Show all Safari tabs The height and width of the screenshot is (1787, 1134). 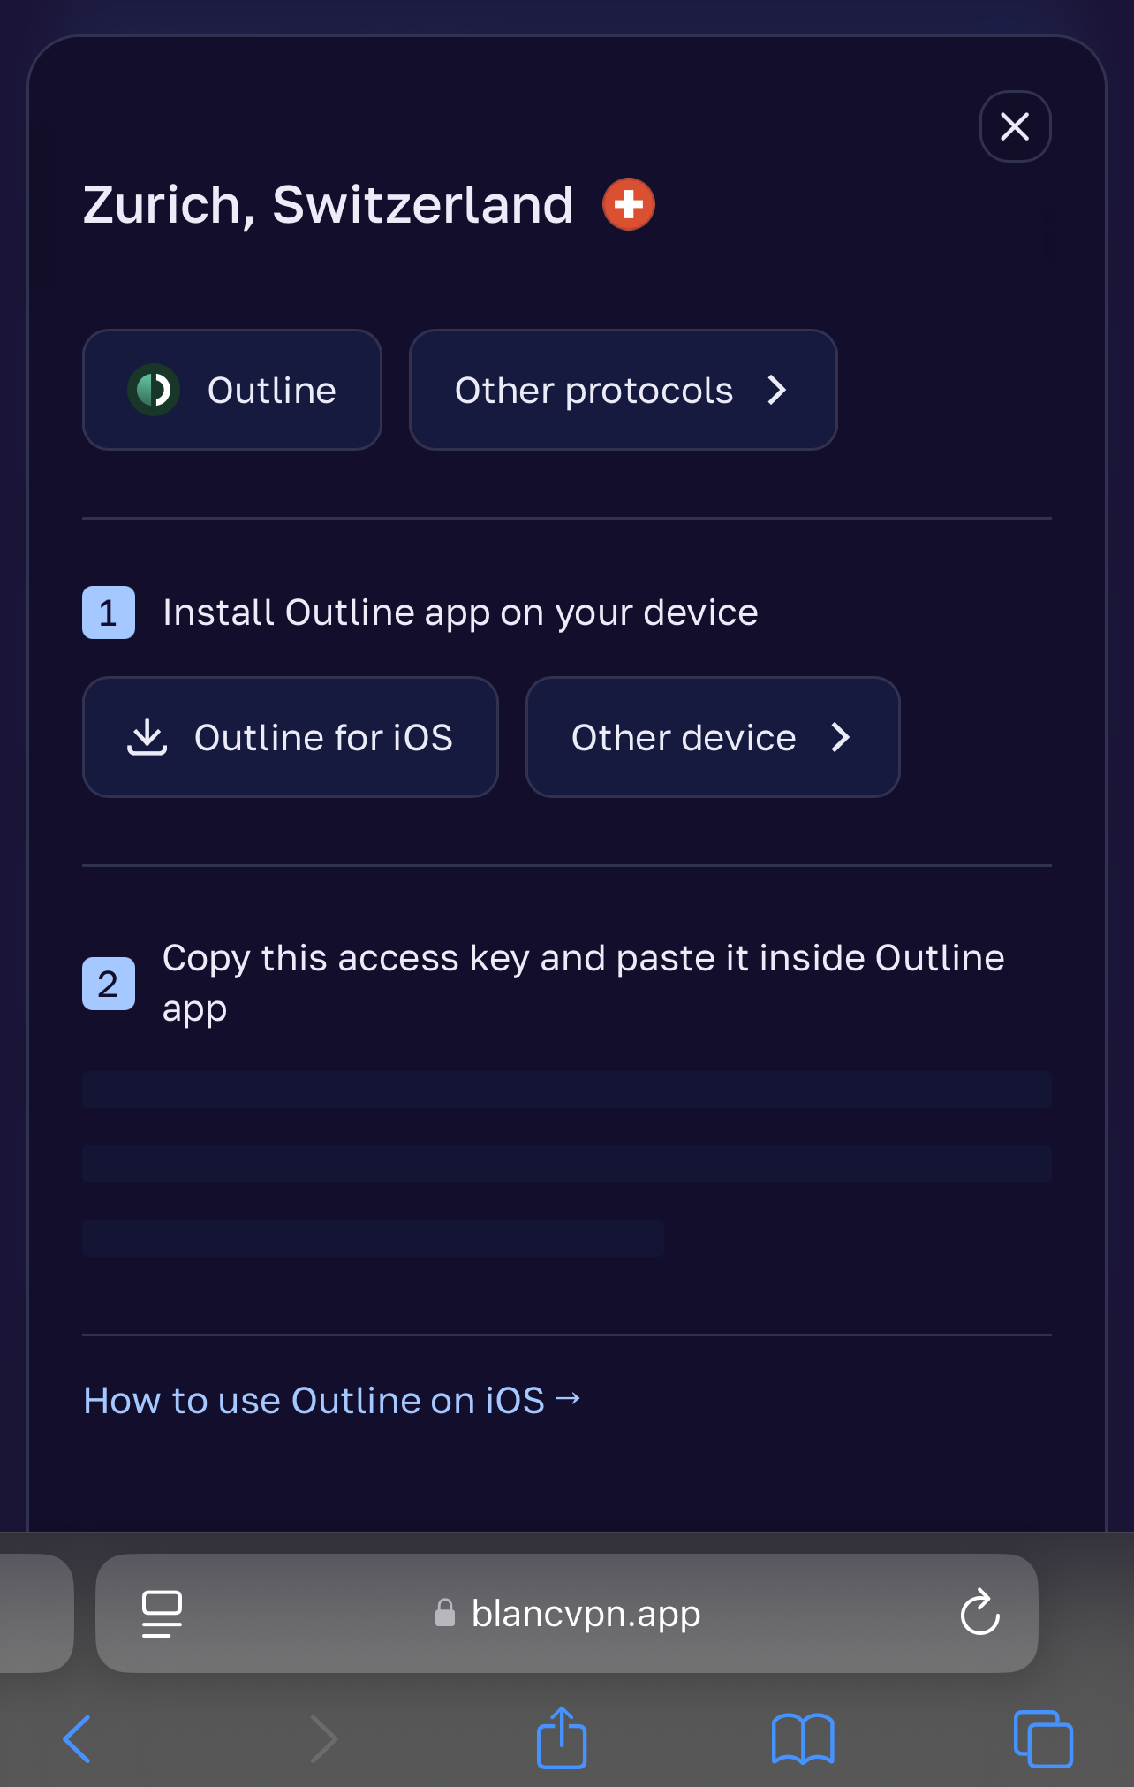point(1043,1739)
